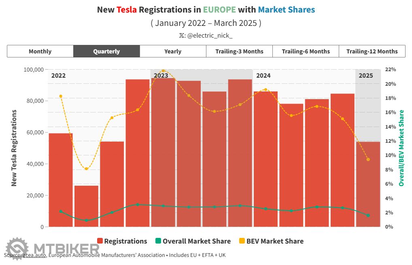412x265 pixels.
Task: Click the green Overall Market Share swatch
Action: (158, 241)
